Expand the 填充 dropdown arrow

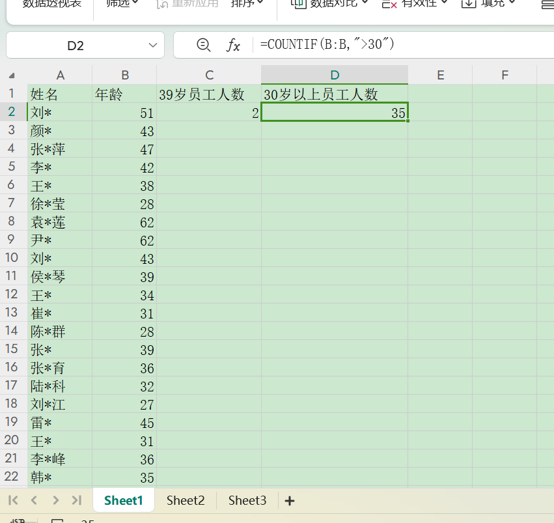click(x=512, y=3)
